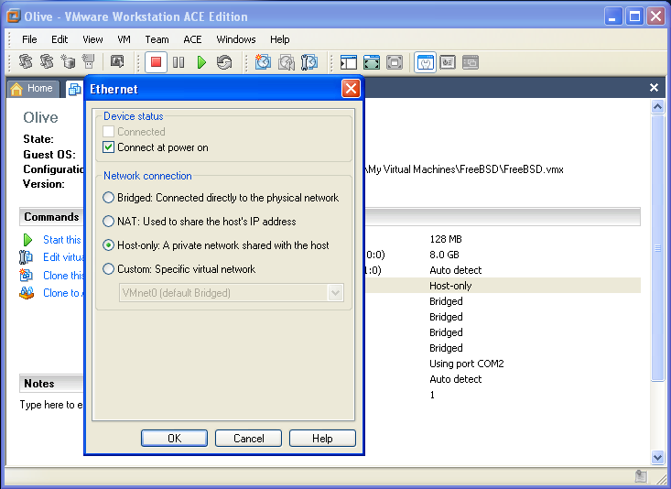Revert to snapshot using the grayed clock icon
671x489 pixels.
click(286, 62)
